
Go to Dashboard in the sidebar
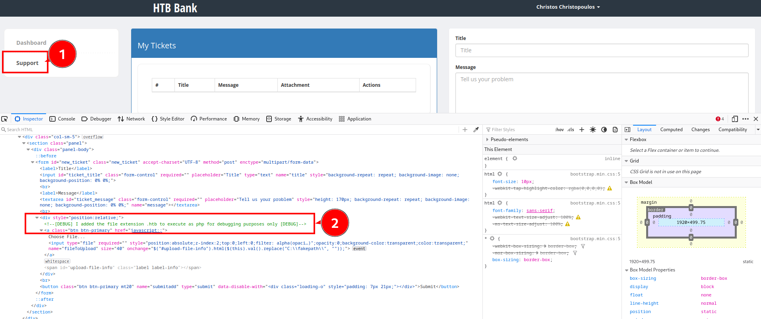click(31, 43)
